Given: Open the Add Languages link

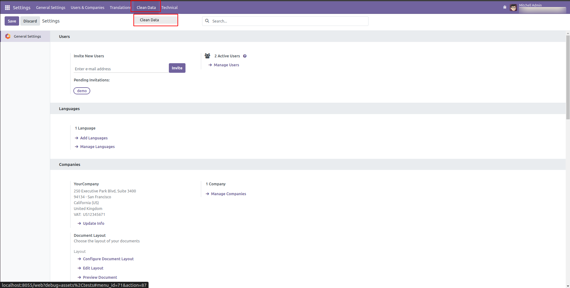Looking at the screenshot, I should (94, 138).
